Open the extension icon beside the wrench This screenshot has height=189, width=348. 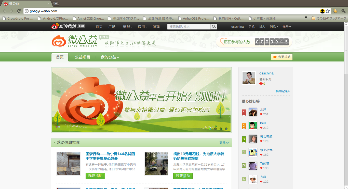(336, 11)
